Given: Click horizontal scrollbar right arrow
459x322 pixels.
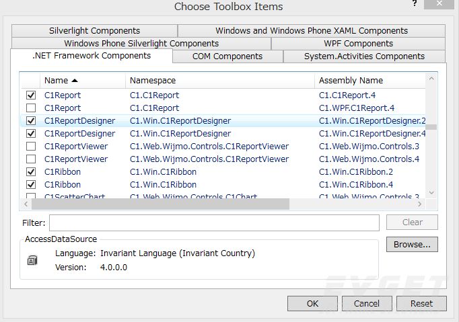Looking at the screenshot, I should (x=420, y=204).
